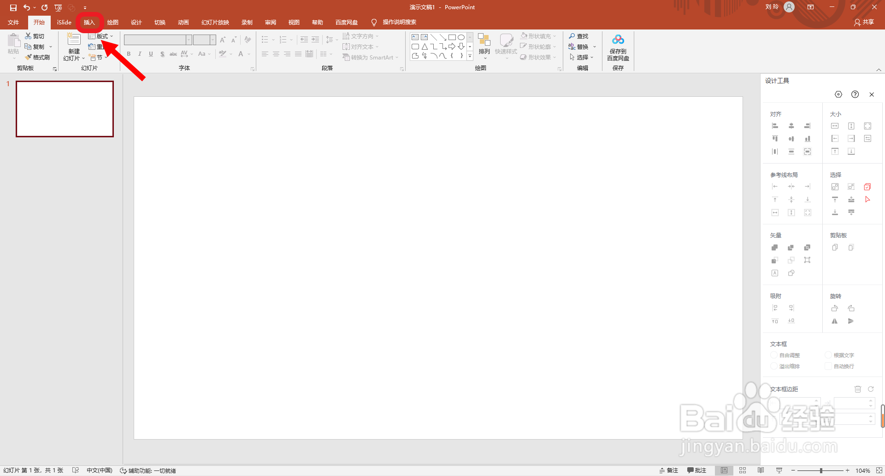885x476 pixels.
Task: Open the Layout (版式) dropdown
Action: (x=100, y=36)
